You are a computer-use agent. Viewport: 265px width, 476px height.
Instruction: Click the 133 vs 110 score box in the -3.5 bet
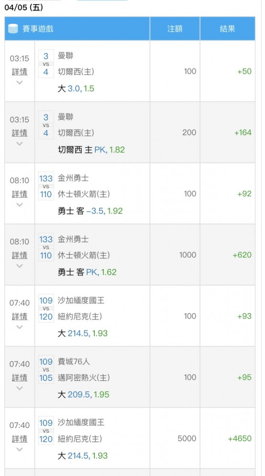point(46,186)
